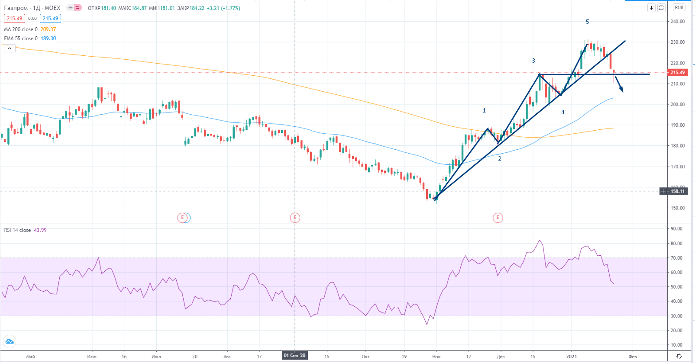Click the earnings marker on the September line
The width and height of the screenshot is (695, 363).
295,218
